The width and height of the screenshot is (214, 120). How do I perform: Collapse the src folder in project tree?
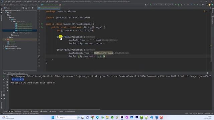pos(6,15)
